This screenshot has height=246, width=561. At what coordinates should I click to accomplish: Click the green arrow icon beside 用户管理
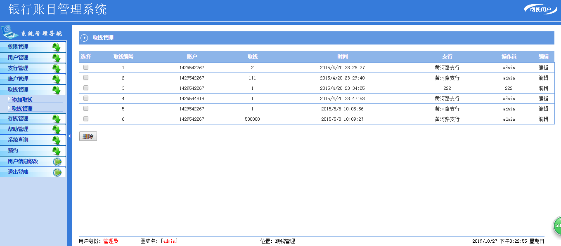pyautogui.click(x=57, y=58)
